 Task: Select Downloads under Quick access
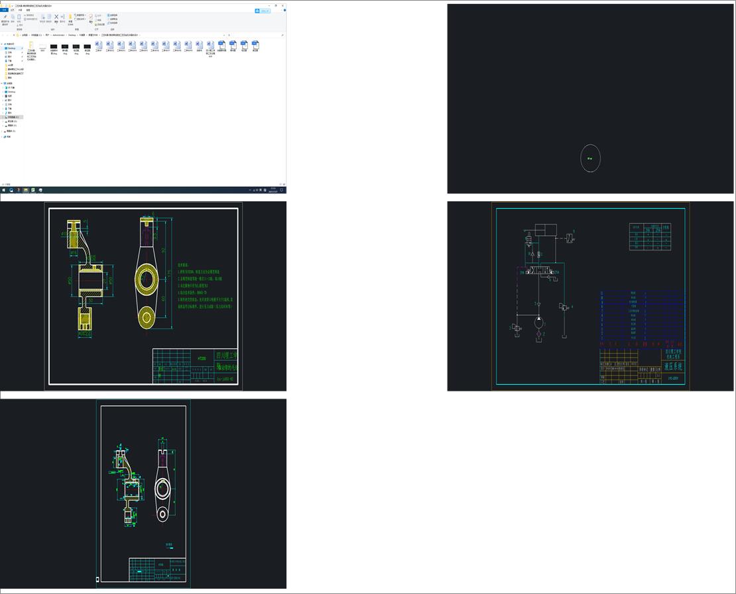point(9,61)
